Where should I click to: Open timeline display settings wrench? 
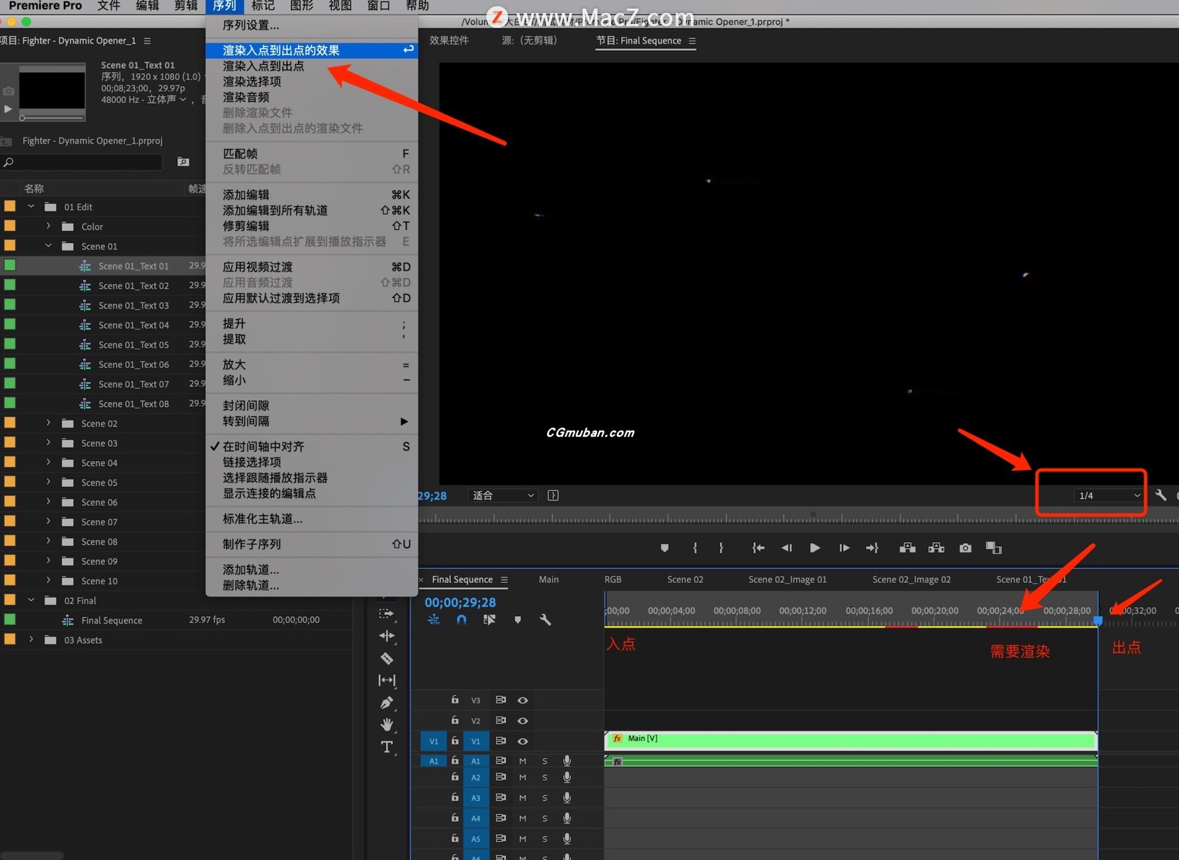coord(545,620)
